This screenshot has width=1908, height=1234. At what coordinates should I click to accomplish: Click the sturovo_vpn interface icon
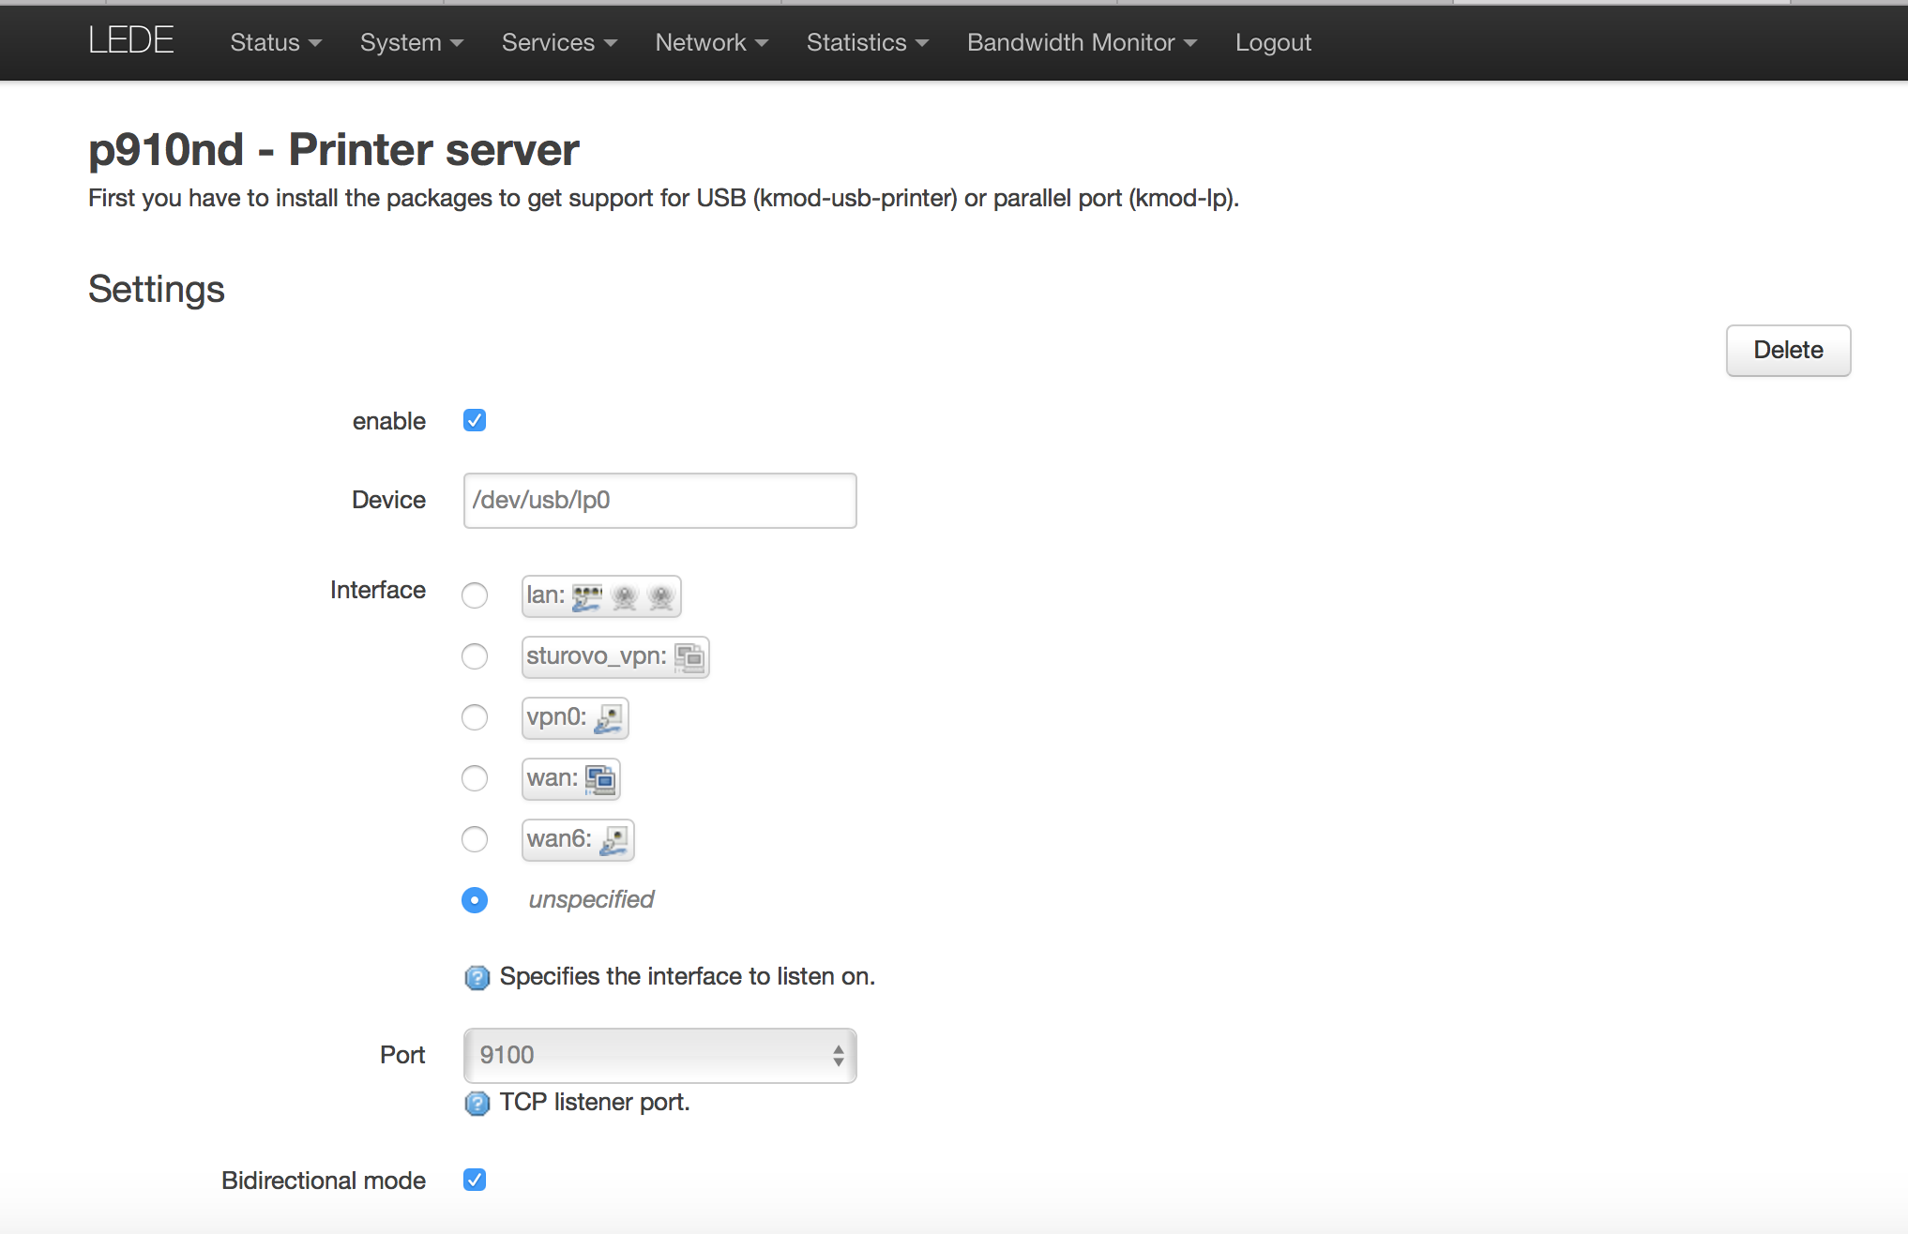point(689,657)
